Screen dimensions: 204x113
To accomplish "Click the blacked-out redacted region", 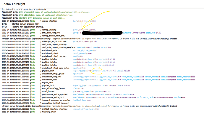I will click(102, 33).
